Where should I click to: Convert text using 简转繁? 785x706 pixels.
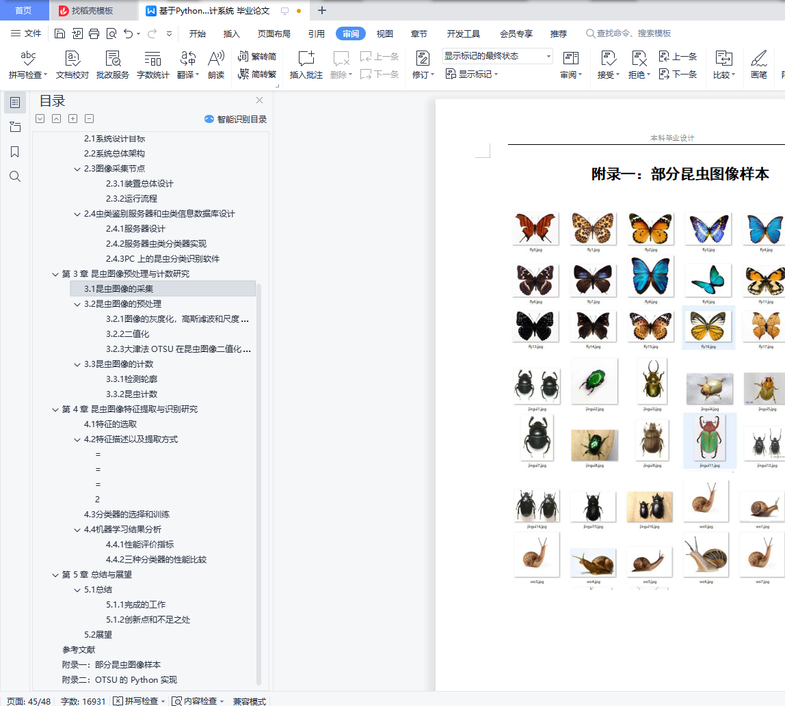pyautogui.click(x=257, y=74)
